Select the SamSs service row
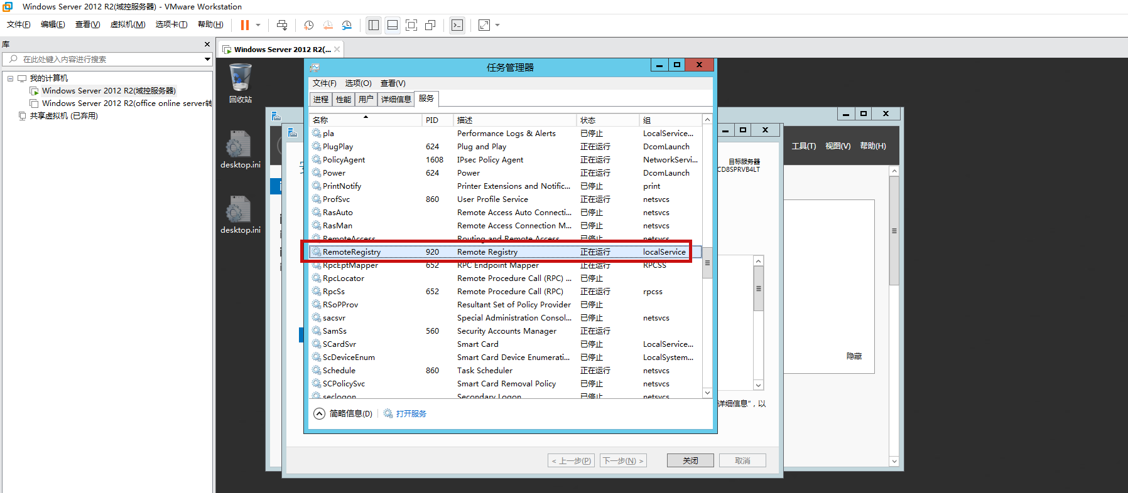The height and width of the screenshot is (493, 1128). tap(506, 331)
